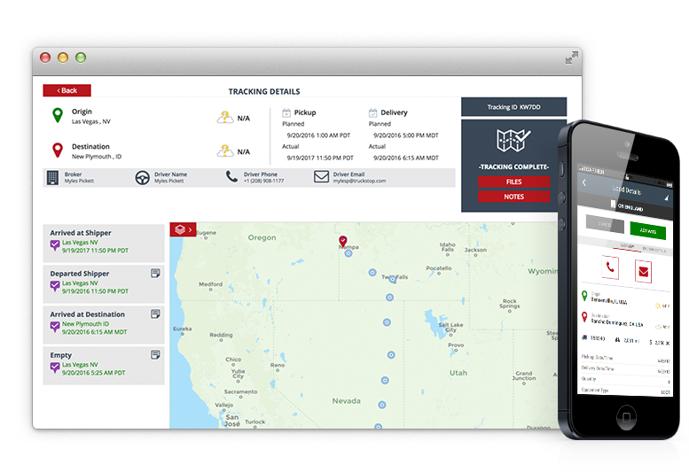689x472 pixels.
Task: Open the NOTES button in tracking panel
Action: pos(513,197)
